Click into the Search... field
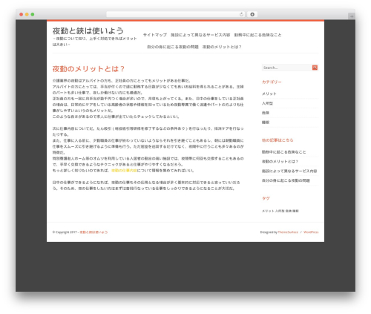This screenshot has height=314, width=371. pos(287,68)
